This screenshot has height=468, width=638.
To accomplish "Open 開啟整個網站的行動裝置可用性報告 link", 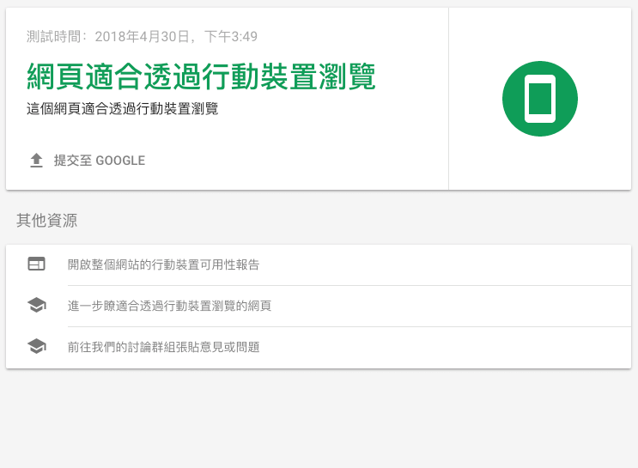I will 163,264.
